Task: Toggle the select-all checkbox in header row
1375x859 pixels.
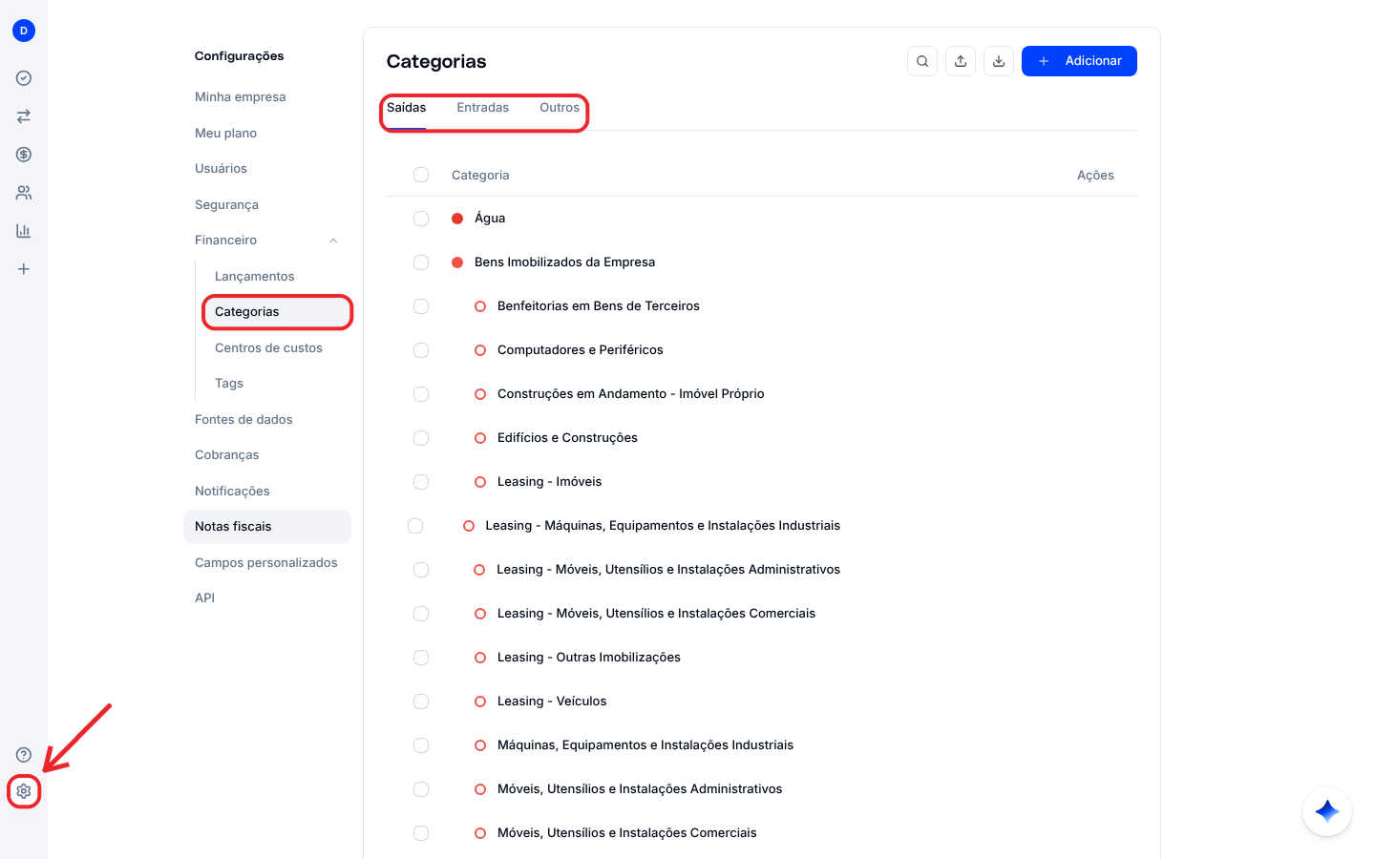Action: (x=421, y=175)
